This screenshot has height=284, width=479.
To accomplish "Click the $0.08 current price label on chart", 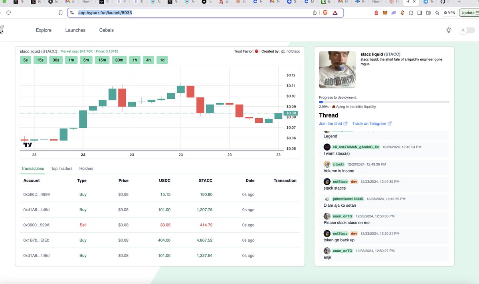I will point(291,113).
